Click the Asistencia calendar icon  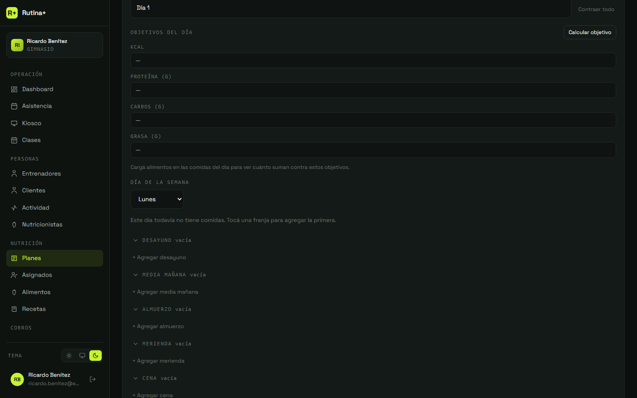[x=14, y=106]
